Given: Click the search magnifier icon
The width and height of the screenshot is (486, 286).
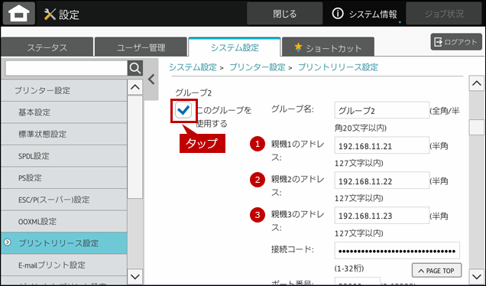Looking at the screenshot, I should coord(135,68).
